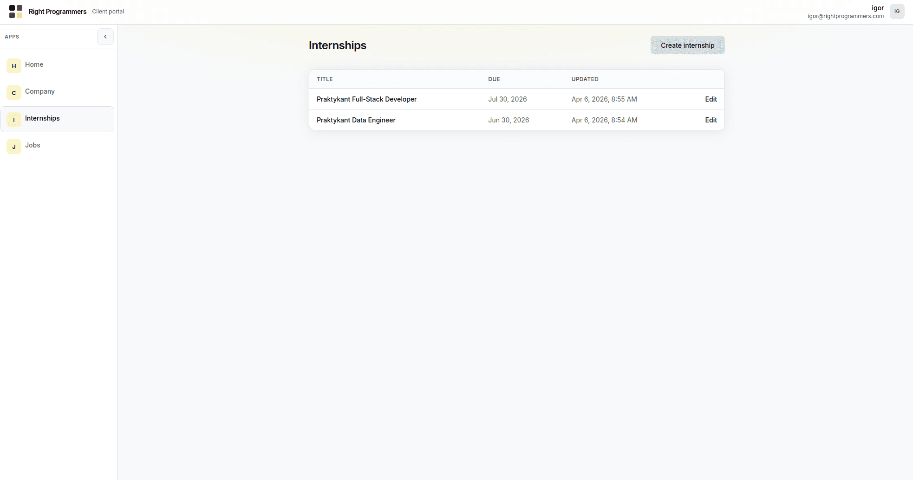
Task: Select the Internships app icon in sidebar
Action: click(13, 120)
